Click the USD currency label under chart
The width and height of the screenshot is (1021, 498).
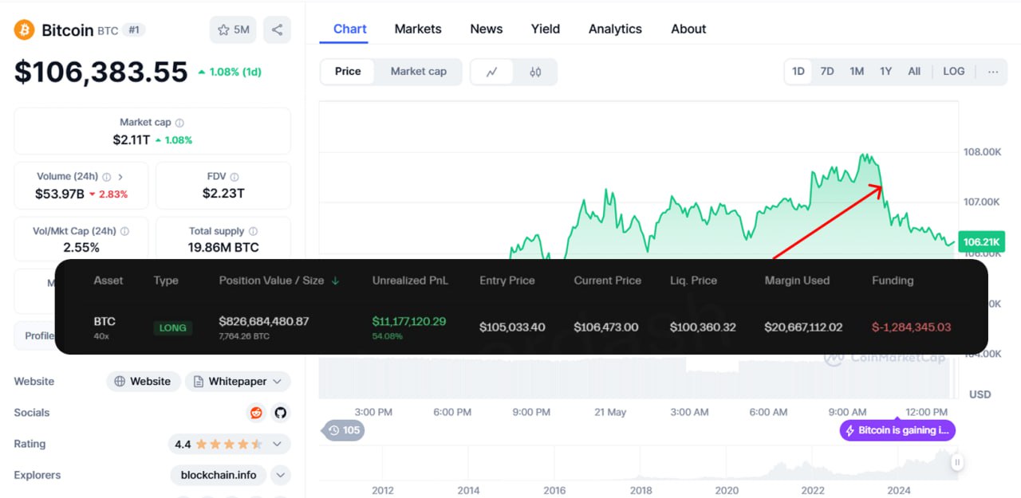[980, 394]
